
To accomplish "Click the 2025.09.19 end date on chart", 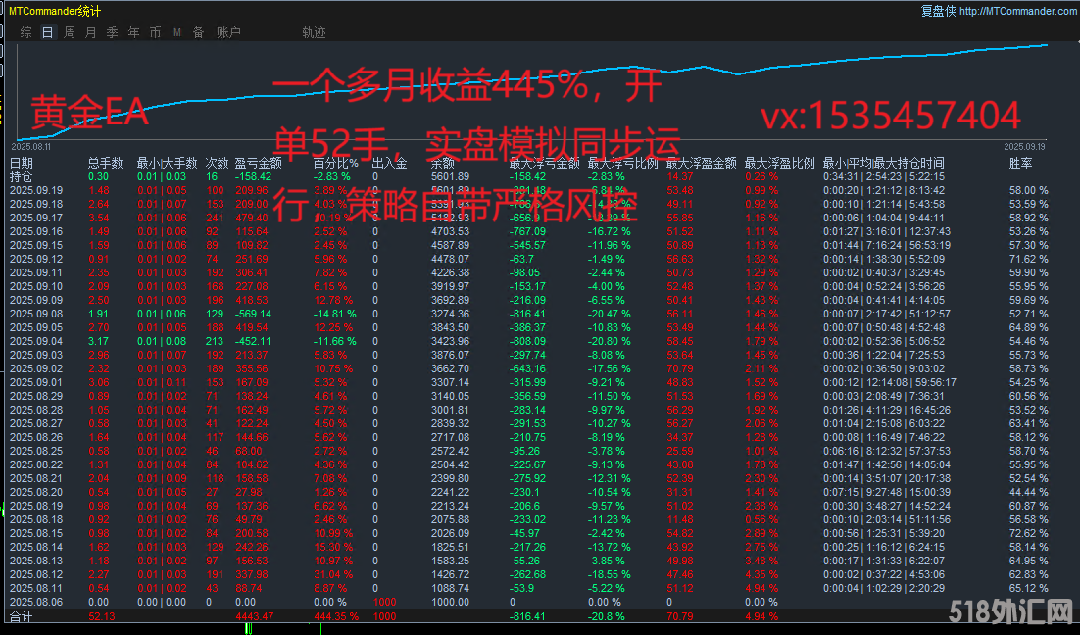I will pyautogui.click(x=1023, y=145).
